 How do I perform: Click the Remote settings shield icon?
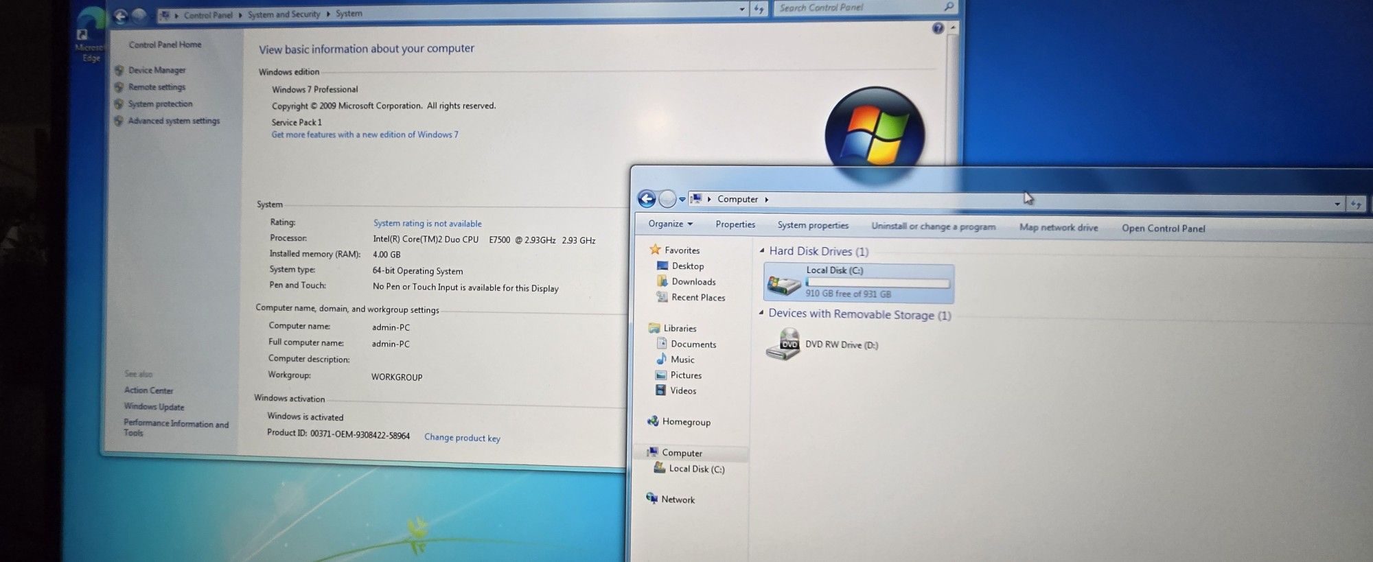(x=119, y=87)
